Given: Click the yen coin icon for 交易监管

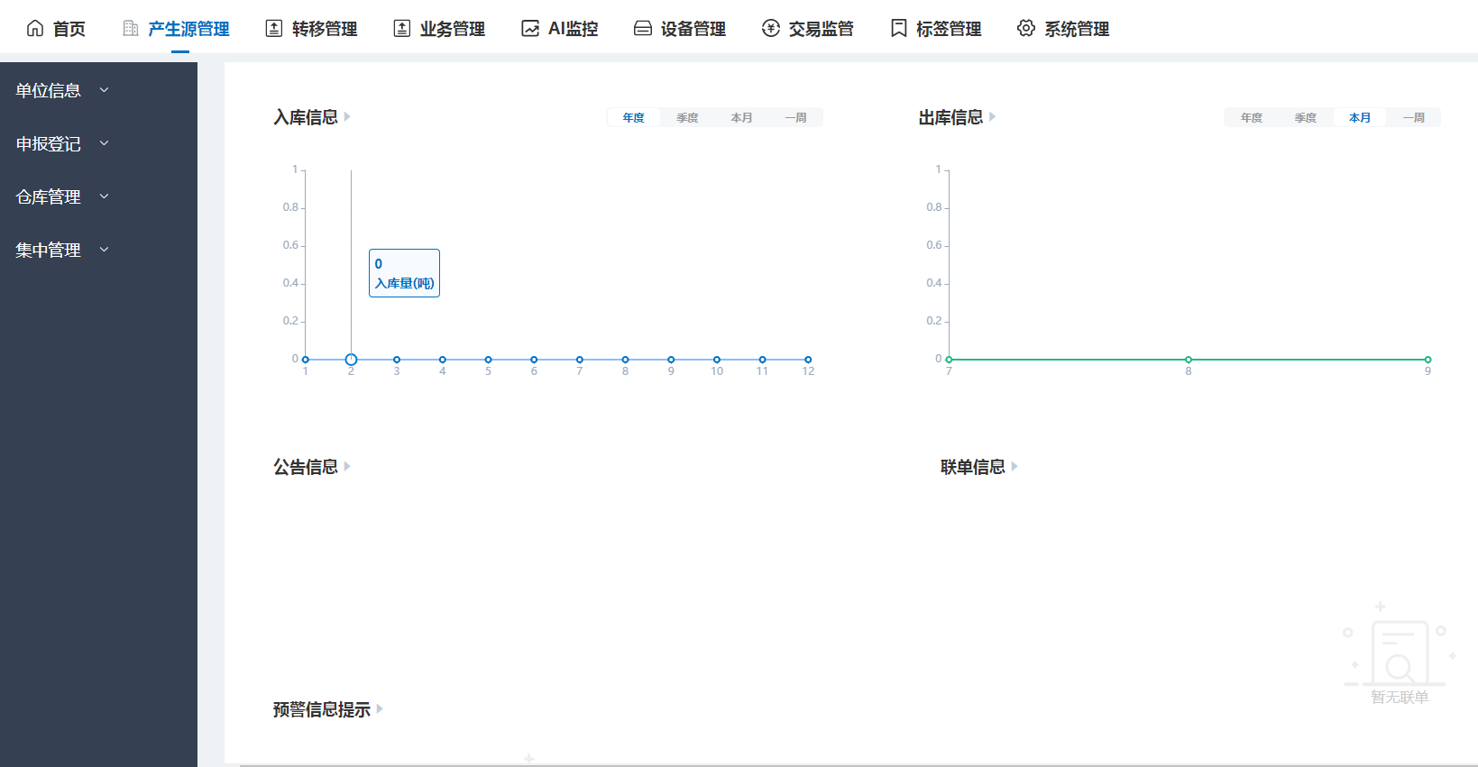Looking at the screenshot, I should pyautogui.click(x=771, y=29).
